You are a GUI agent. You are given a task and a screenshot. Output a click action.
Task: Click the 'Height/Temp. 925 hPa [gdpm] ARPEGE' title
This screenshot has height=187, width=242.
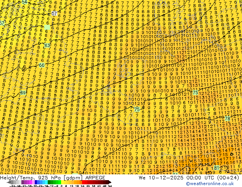pyautogui.click(x=53, y=177)
